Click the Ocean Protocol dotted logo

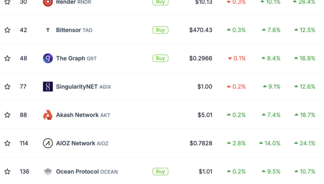48,171
